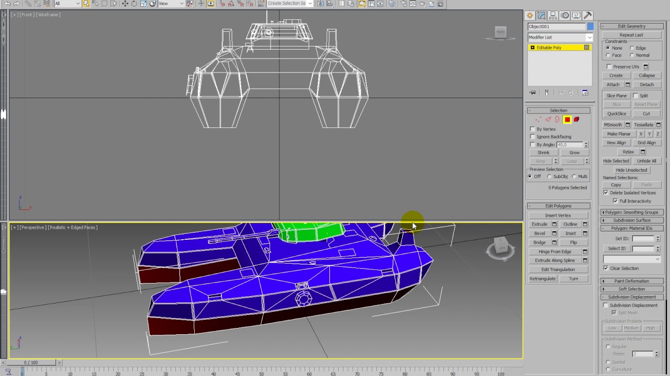The image size is (670, 376).
Task: Open the Display command panel tab
Action: [x=576, y=15]
